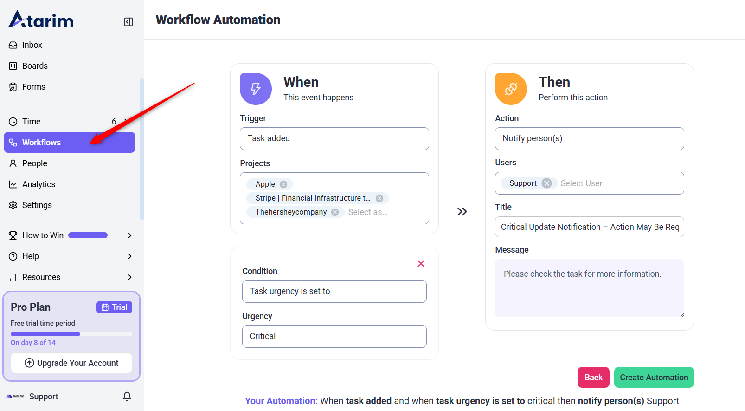
Task: Remove Thehersheycompany project tag
Action: tap(335, 212)
